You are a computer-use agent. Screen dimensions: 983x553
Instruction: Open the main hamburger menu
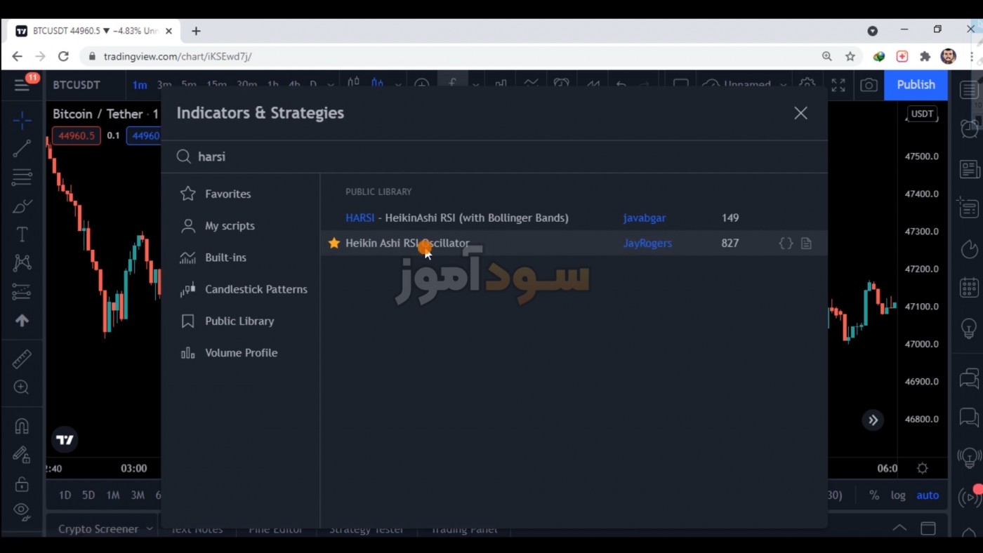point(22,85)
